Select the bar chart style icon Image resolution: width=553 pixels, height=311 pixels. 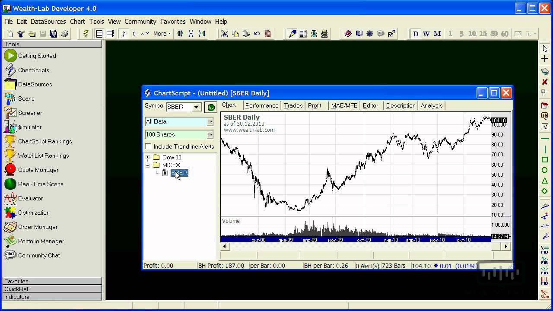point(124,34)
